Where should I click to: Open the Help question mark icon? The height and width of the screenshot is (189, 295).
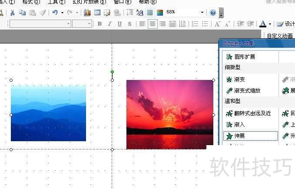pos(213,13)
